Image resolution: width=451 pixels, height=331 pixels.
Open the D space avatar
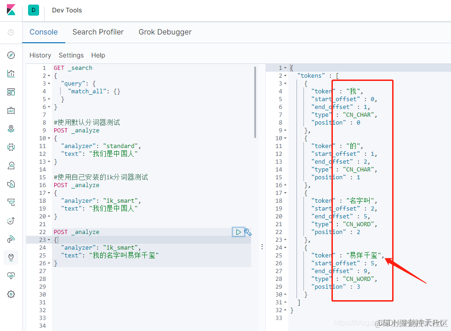click(34, 10)
